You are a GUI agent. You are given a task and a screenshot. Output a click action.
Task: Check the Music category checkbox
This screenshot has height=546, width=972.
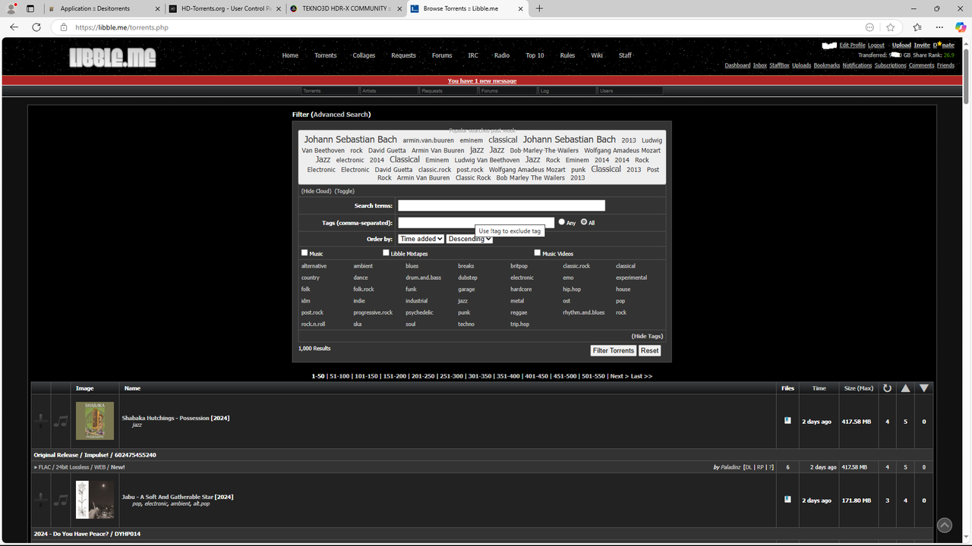(305, 253)
